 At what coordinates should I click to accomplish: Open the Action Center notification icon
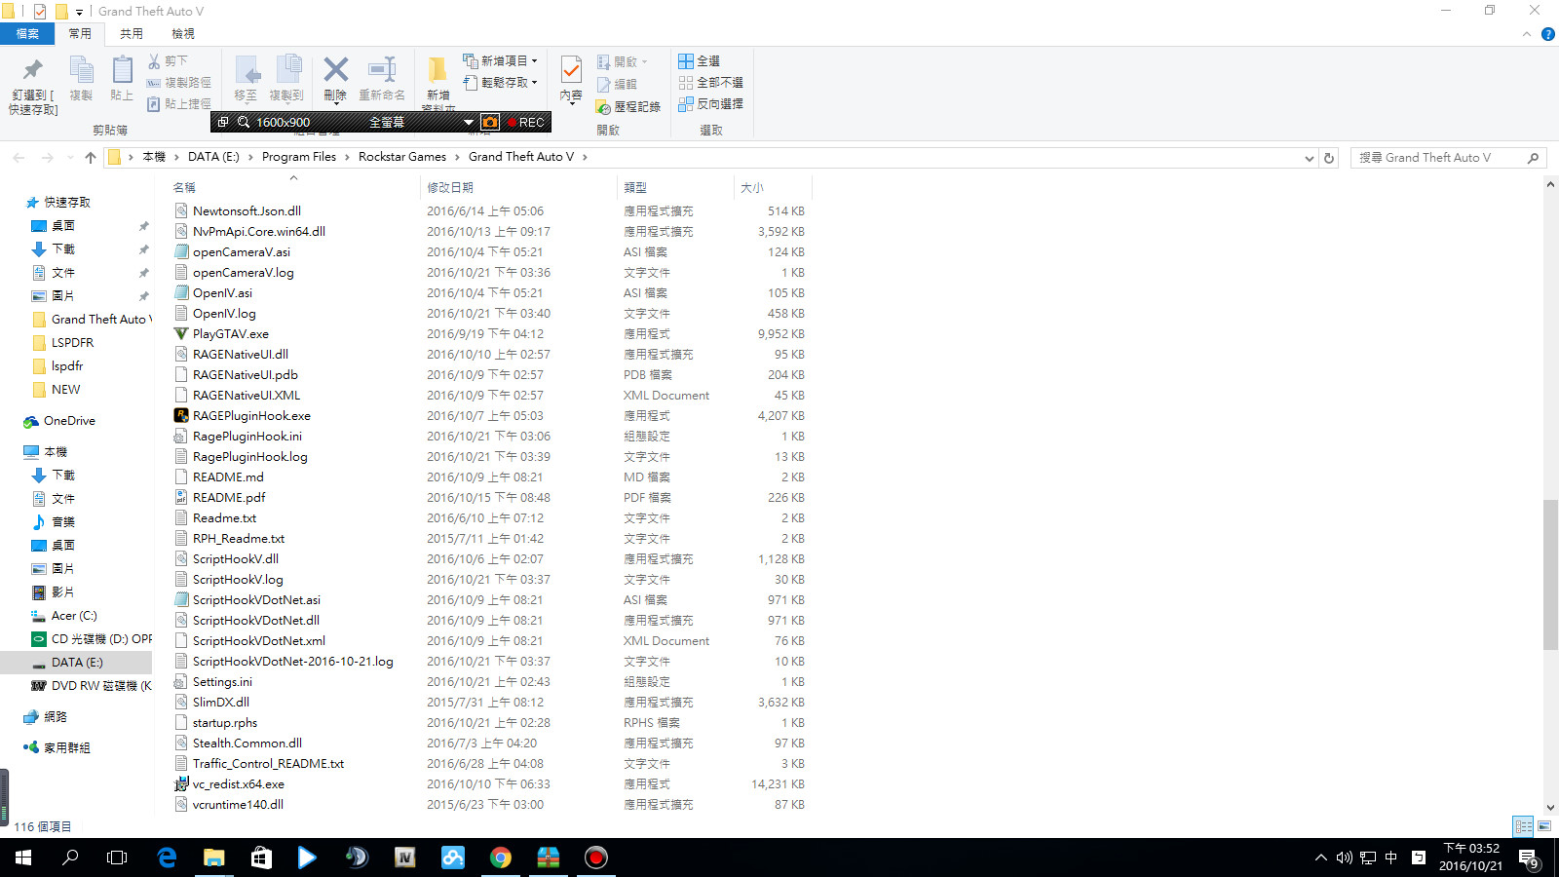coord(1528,858)
